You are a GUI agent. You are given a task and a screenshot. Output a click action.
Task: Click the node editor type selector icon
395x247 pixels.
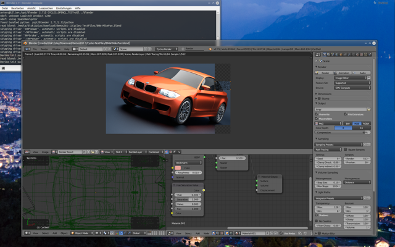(x=170, y=233)
